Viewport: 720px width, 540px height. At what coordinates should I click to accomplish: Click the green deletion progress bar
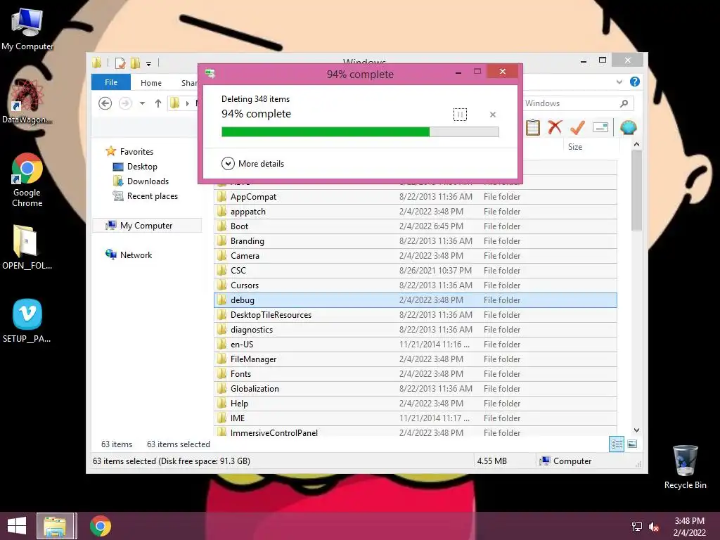click(360, 132)
